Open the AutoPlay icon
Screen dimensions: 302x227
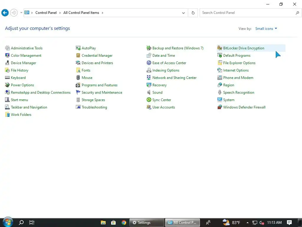point(78,48)
